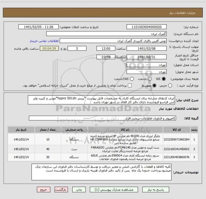The width and height of the screenshot is (206, 199).
Task: Click the need number field 1101003004000020
Action: pos(147,27)
